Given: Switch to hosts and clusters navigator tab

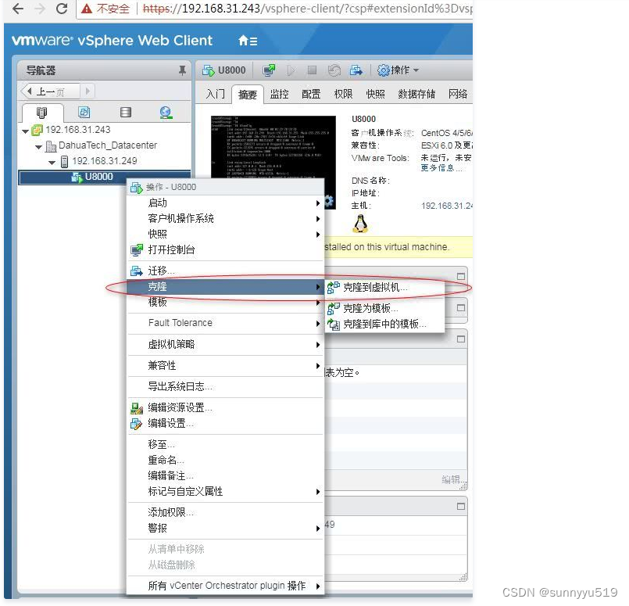Looking at the screenshot, I should 41,113.
